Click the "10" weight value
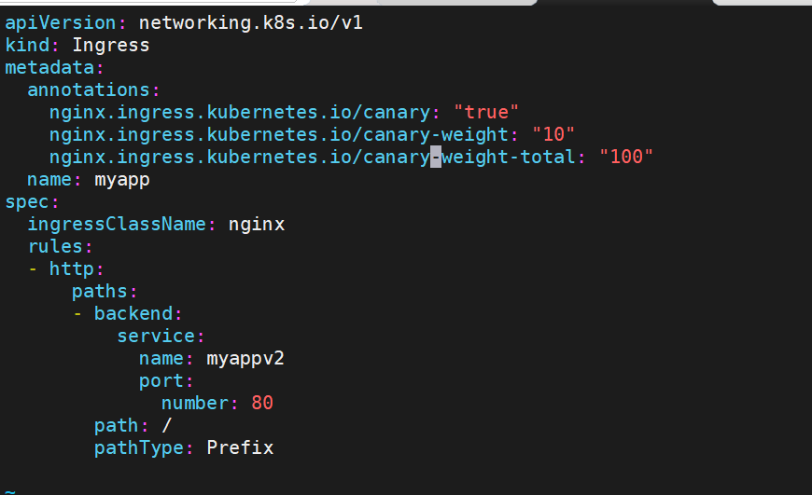This screenshot has width=812, height=495. (553, 134)
